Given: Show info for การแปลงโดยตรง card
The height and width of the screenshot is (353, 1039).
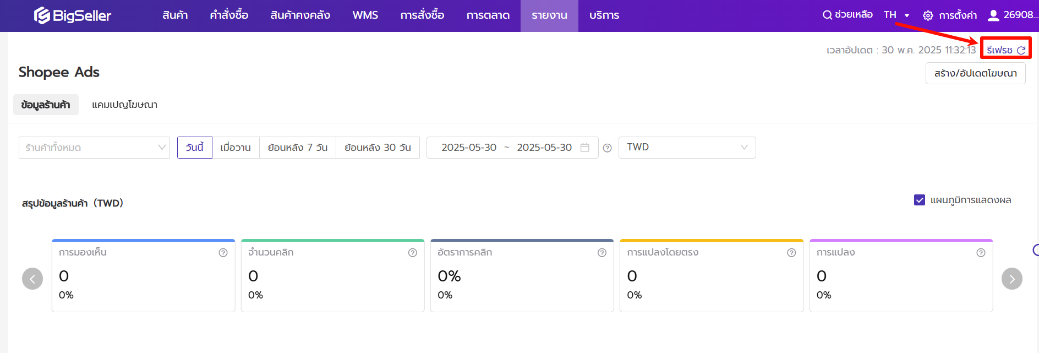Looking at the screenshot, I should coord(791,253).
